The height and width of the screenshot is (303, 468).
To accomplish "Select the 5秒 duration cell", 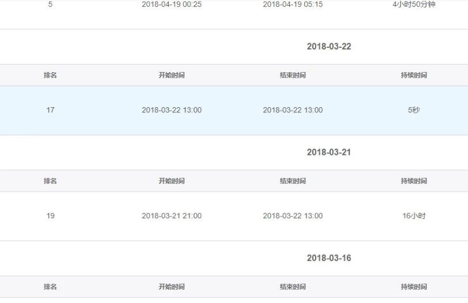I will point(414,110).
